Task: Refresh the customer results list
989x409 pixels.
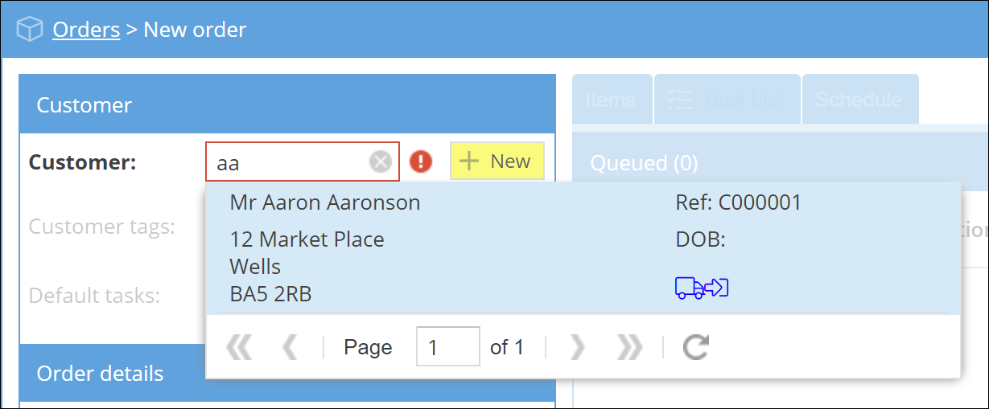Action: (x=695, y=347)
